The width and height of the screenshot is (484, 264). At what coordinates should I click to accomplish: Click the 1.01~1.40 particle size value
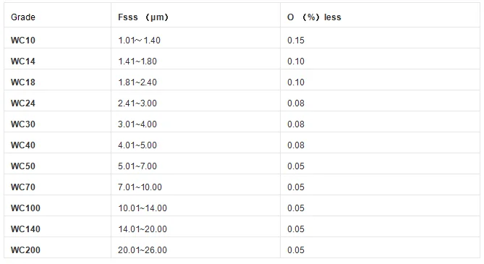(x=139, y=41)
